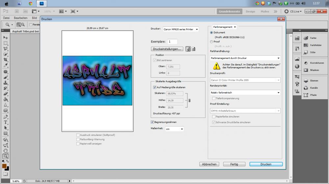Switch to Malen workspace
This screenshot has width=329, height=184.
pyautogui.click(x=265, y=11)
